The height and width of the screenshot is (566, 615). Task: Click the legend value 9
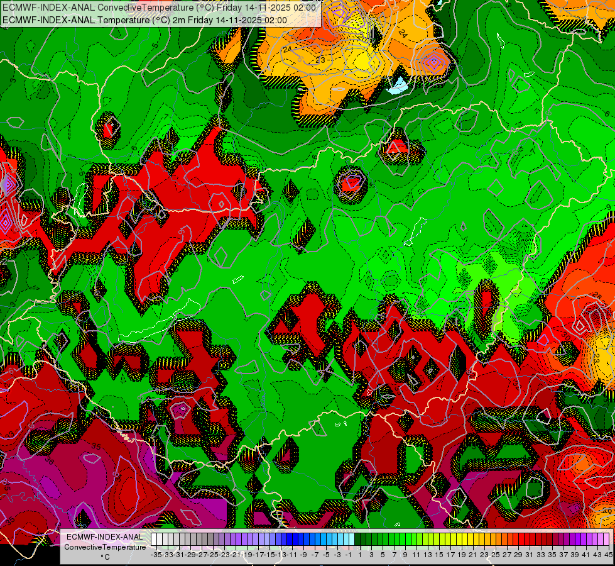[x=405, y=555]
